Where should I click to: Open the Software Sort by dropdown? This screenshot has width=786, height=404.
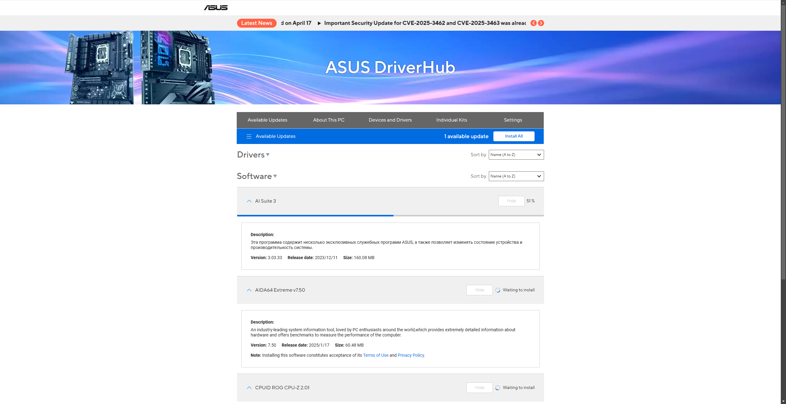[516, 176]
